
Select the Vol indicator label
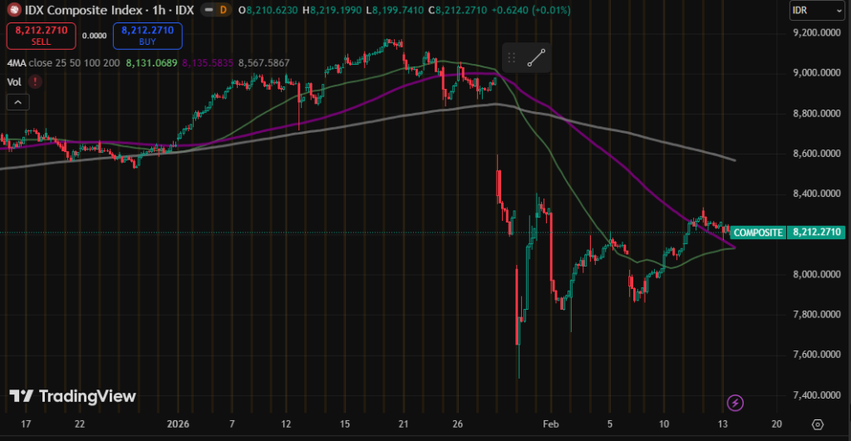(13, 81)
